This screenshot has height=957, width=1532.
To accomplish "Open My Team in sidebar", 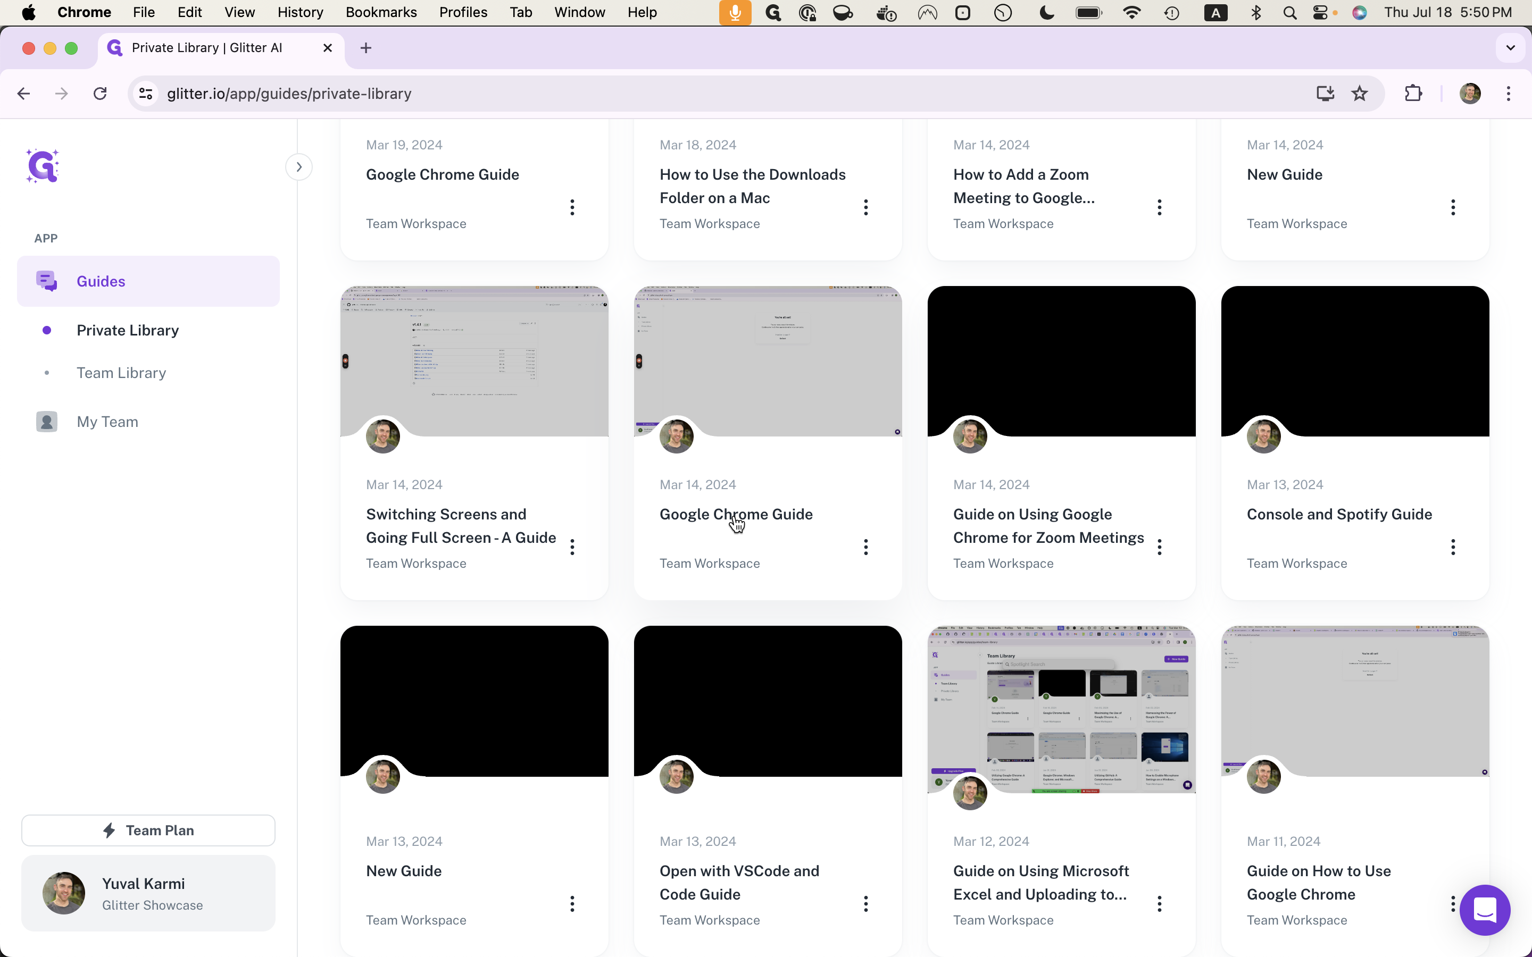I will (x=107, y=422).
